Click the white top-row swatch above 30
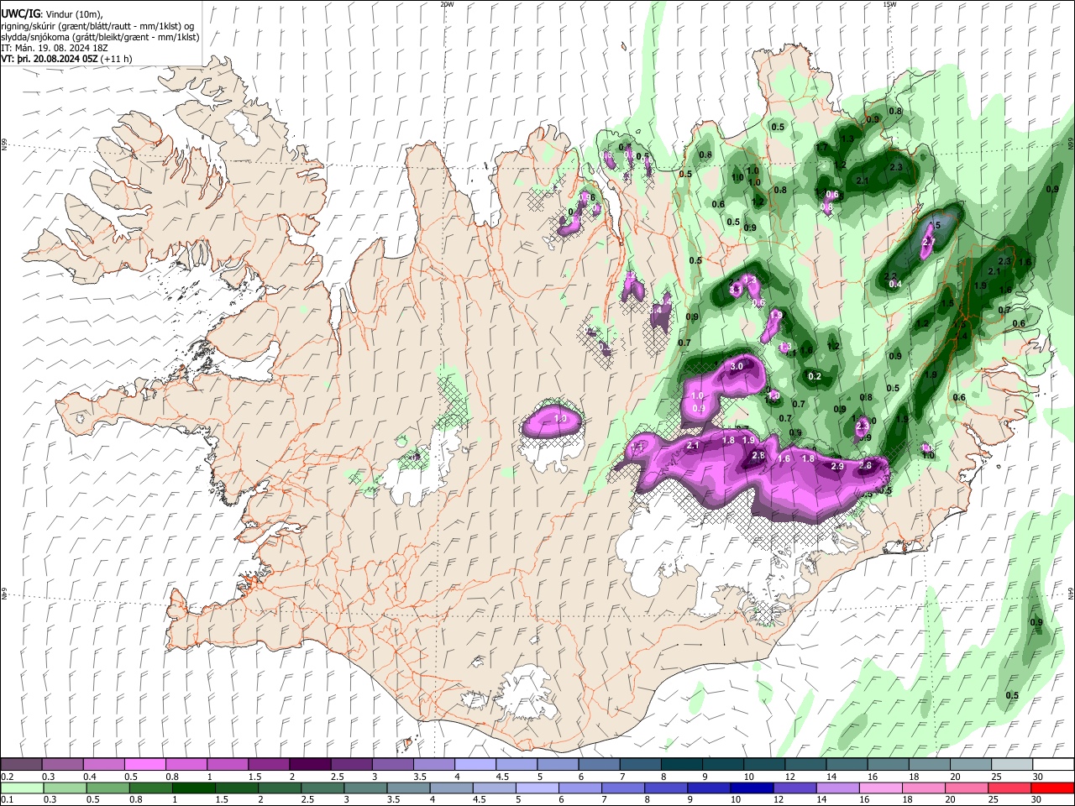 (1053, 765)
